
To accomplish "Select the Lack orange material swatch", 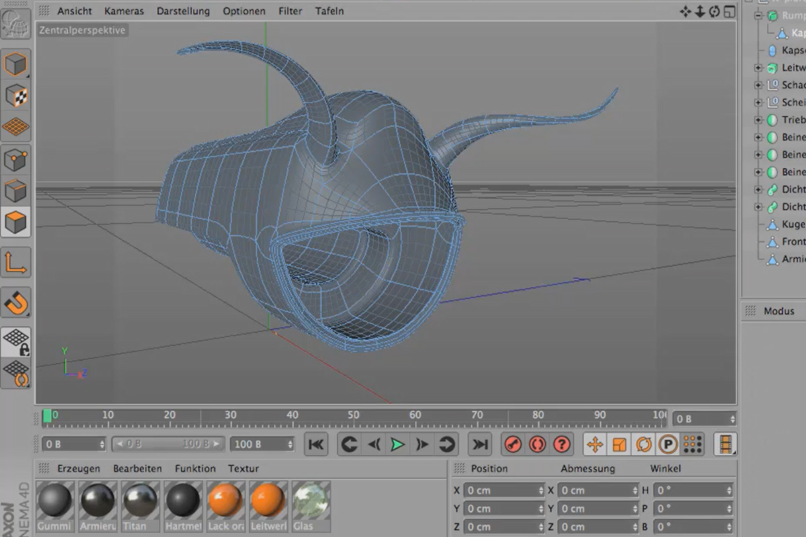I will point(225,507).
